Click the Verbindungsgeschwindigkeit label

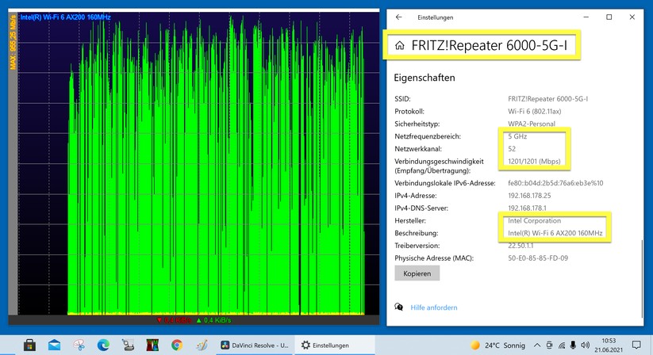pyautogui.click(x=439, y=166)
